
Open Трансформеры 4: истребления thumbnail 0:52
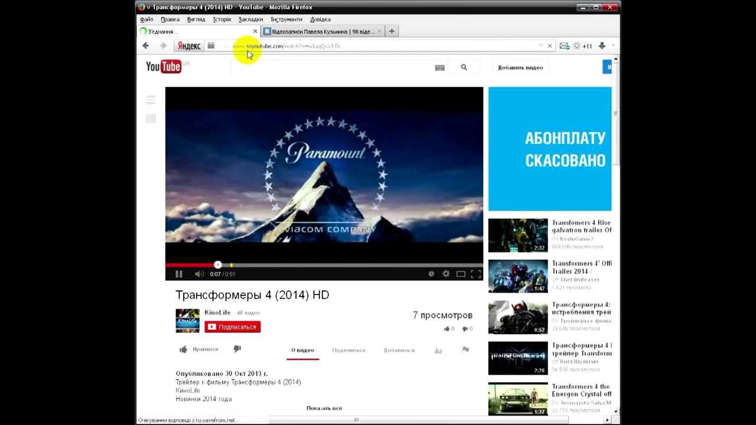point(518,318)
